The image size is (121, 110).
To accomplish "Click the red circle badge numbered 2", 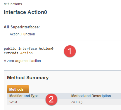I will point(51,99).
